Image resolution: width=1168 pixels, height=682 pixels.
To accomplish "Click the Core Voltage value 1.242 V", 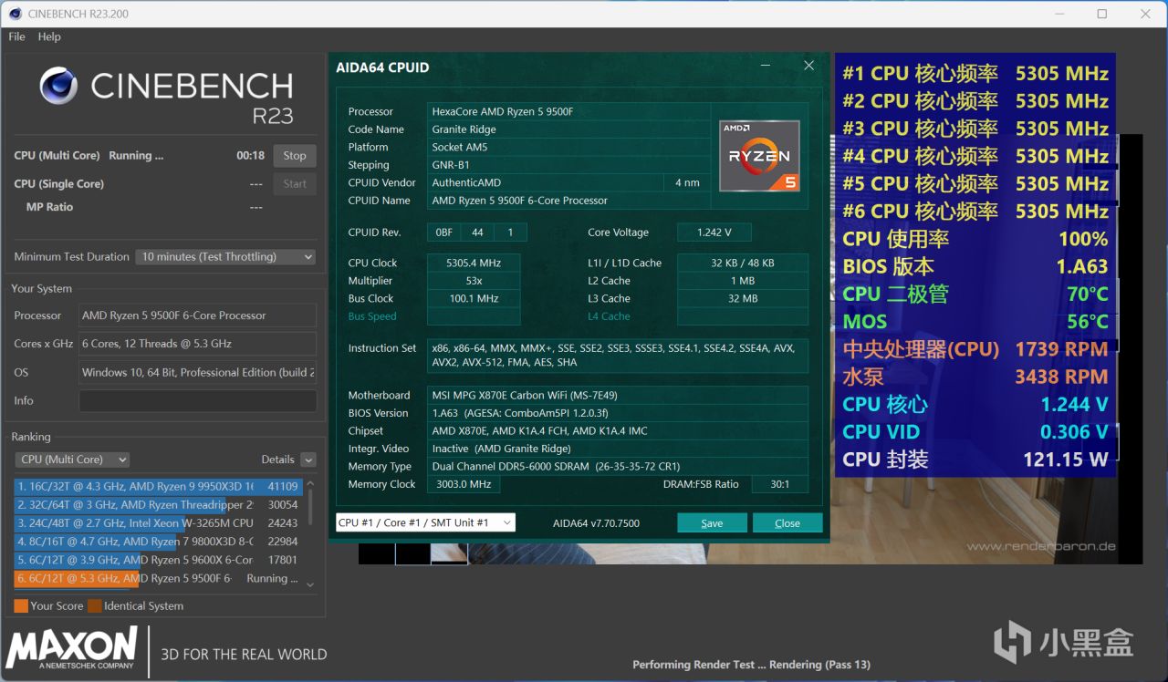I will (715, 232).
